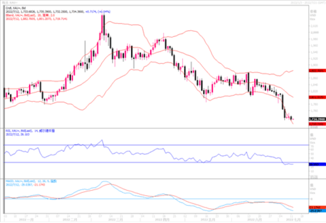Click the 2022 一月 time axis label
Viewport: 326px width, 223px height.
[x=26, y=220]
